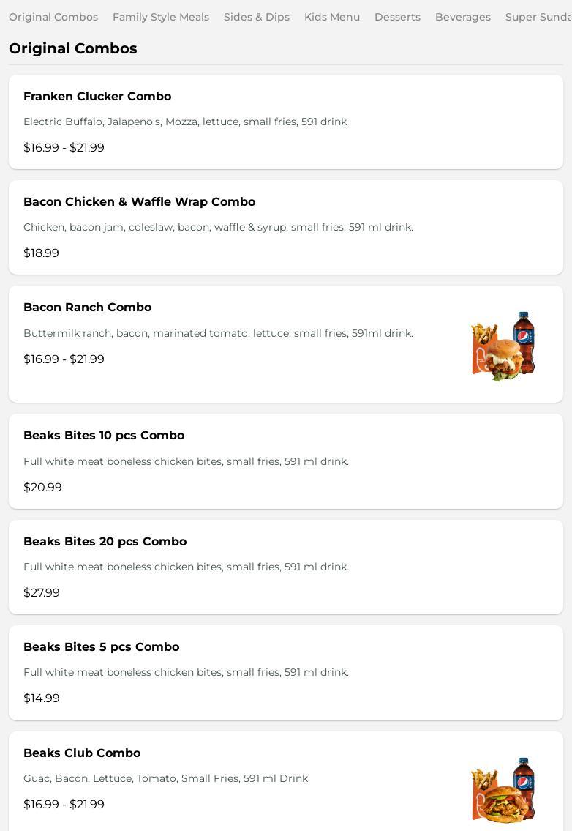
Task: Open Bacon Ranch Combo title
Action: coord(87,308)
